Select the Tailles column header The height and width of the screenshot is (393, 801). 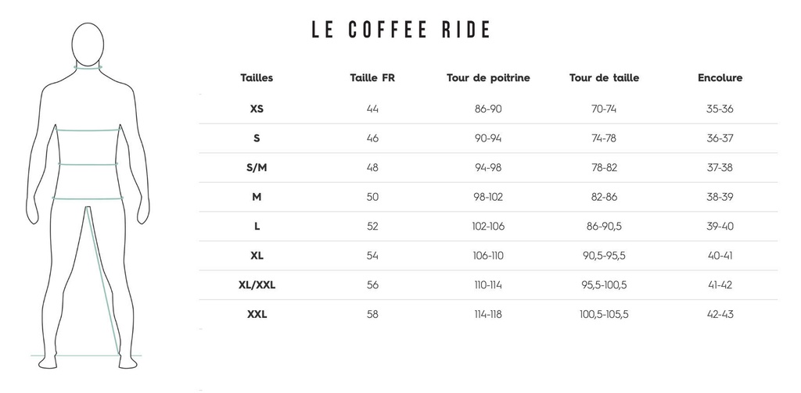point(257,78)
